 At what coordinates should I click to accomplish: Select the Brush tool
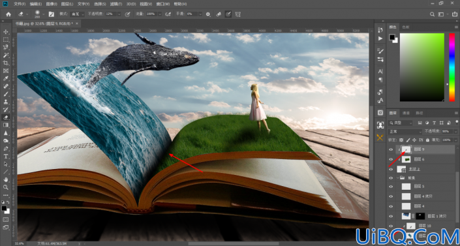click(x=6, y=94)
